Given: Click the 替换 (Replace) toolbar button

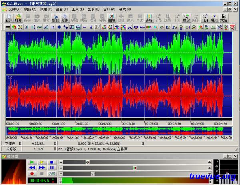Looking at the screenshot, I should [x=102, y=18].
